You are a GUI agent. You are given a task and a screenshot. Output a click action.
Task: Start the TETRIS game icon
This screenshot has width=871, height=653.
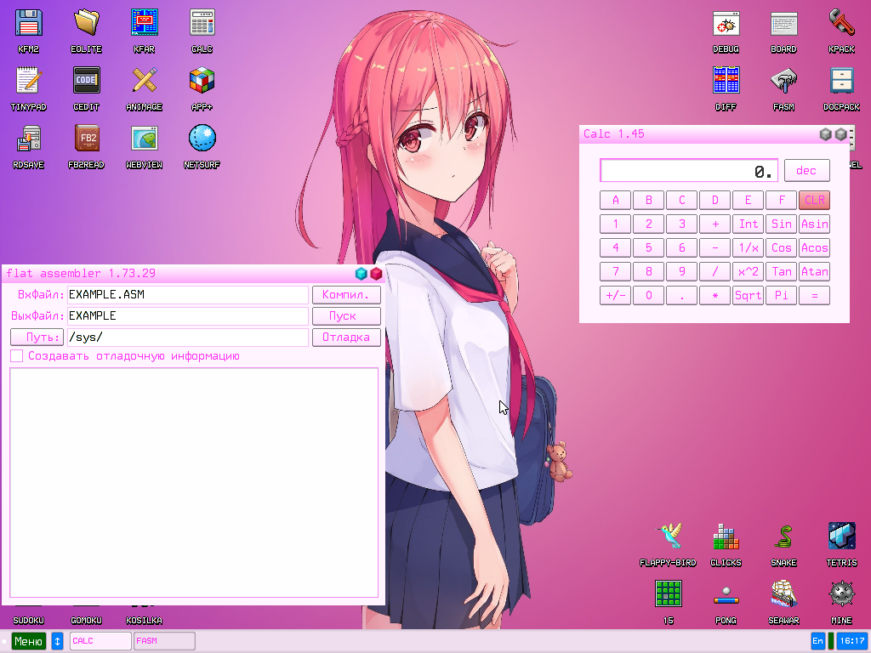click(841, 537)
